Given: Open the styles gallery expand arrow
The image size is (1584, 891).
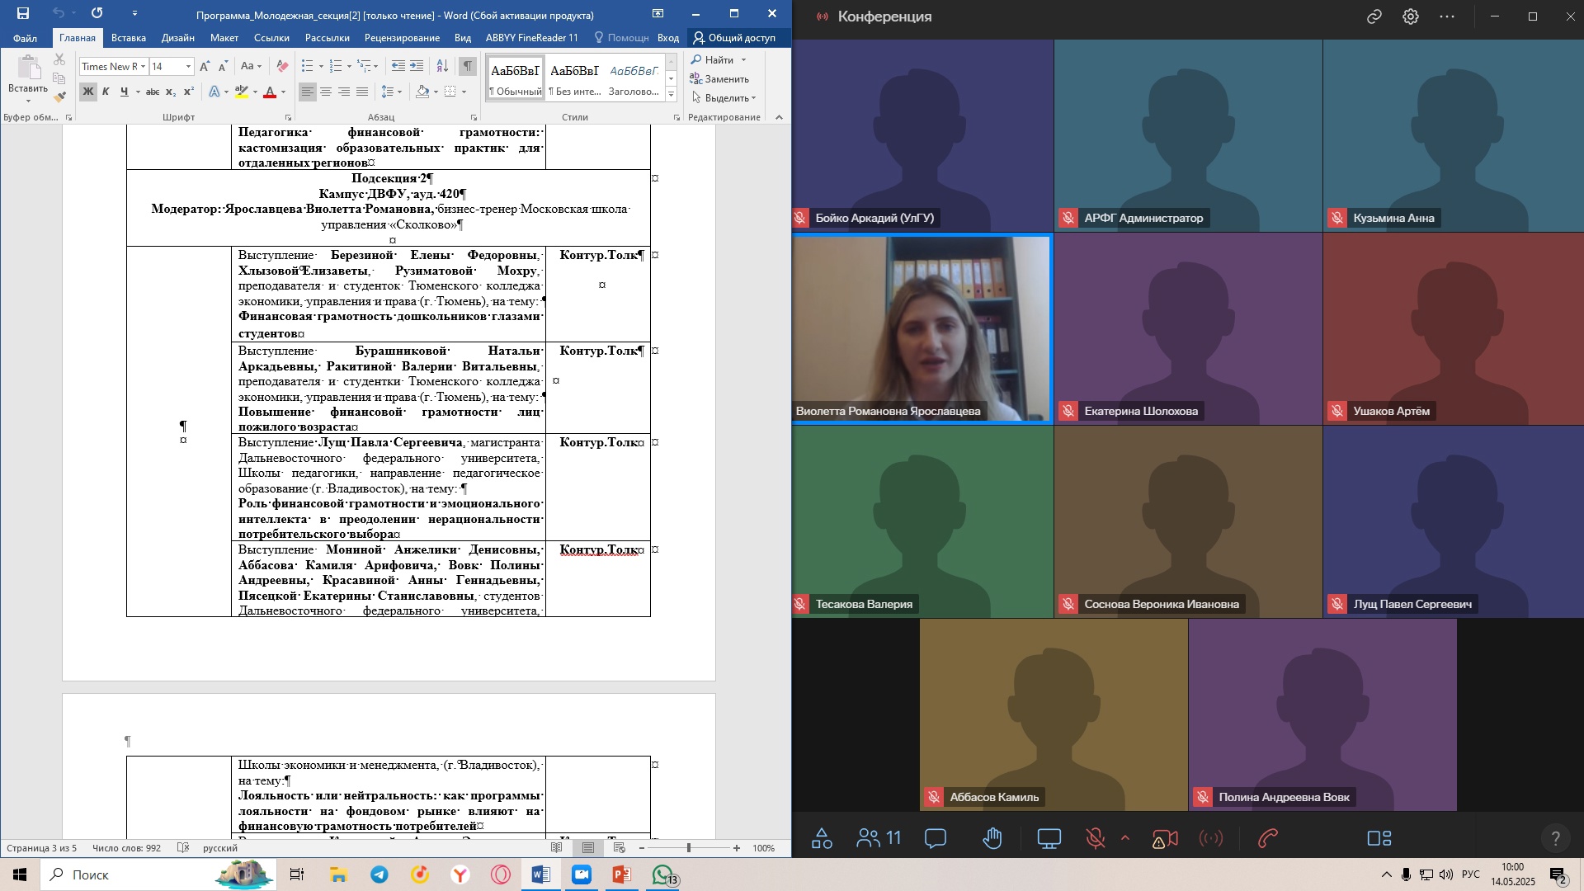Looking at the screenshot, I should 672,95.
